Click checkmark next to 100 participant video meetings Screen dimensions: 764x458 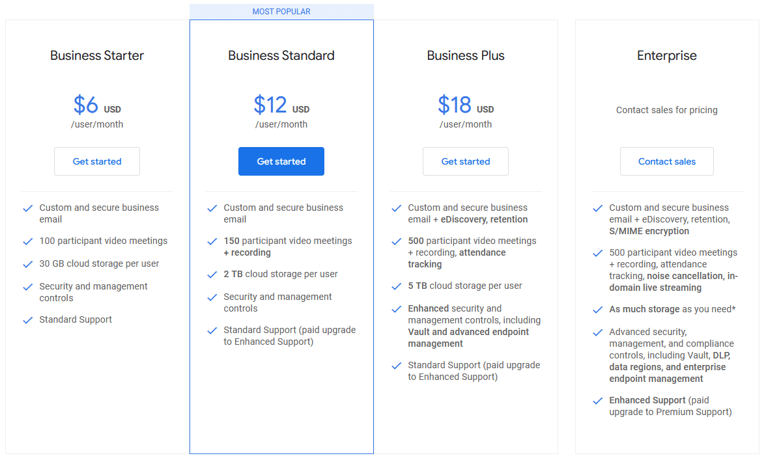coord(27,241)
